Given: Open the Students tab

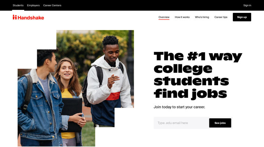Looking at the screenshot, I should (x=18, y=6).
